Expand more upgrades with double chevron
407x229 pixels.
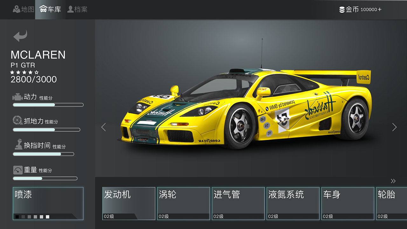click(393, 181)
